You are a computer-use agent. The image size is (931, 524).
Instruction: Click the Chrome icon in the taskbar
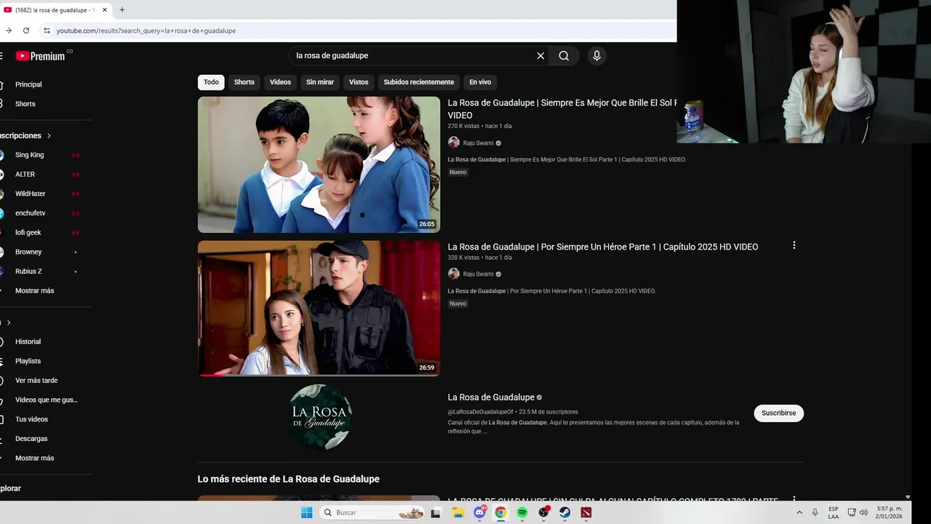tap(500, 512)
